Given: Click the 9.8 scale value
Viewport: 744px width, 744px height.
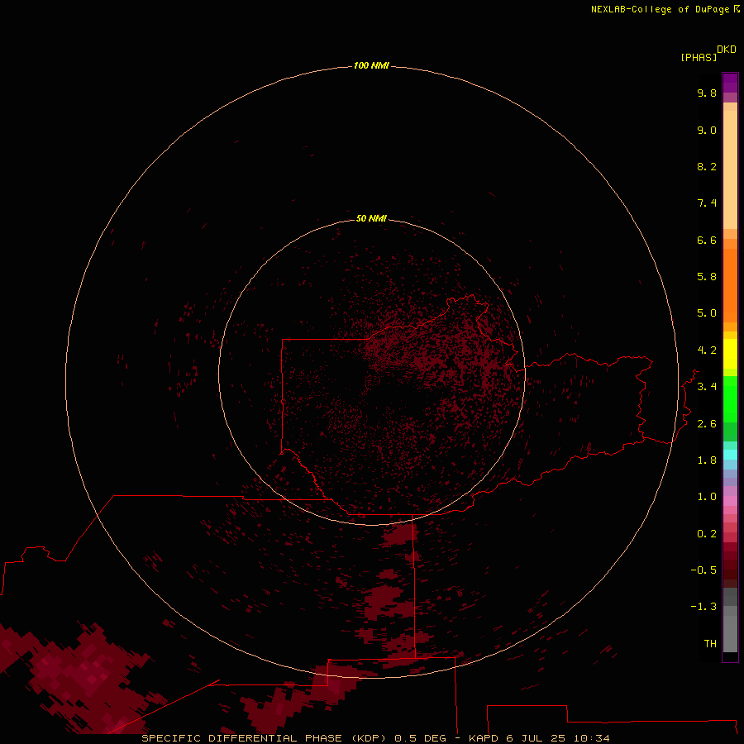Looking at the screenshot, I should 707,93.
